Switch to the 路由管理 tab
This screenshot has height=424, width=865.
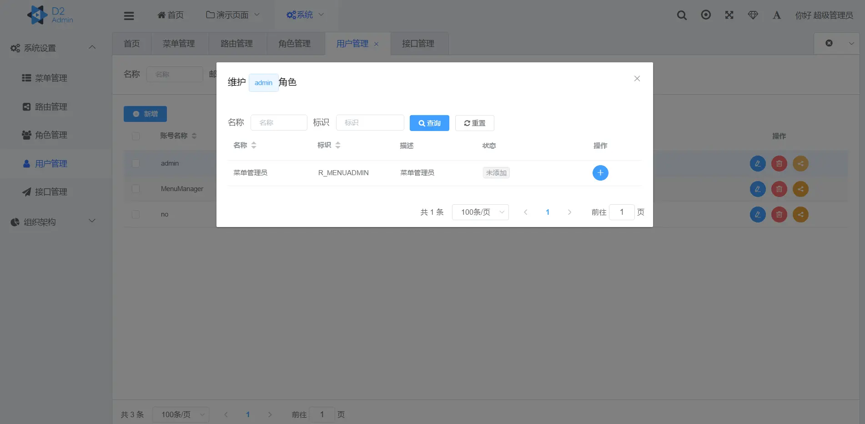[236, 44]
